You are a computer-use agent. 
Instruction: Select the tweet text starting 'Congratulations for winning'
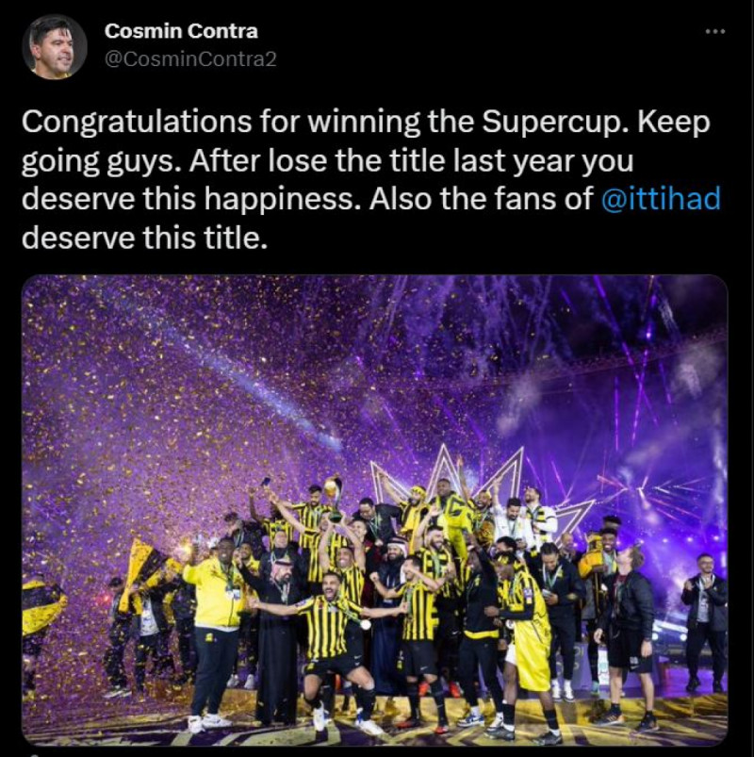click(370, 180)
